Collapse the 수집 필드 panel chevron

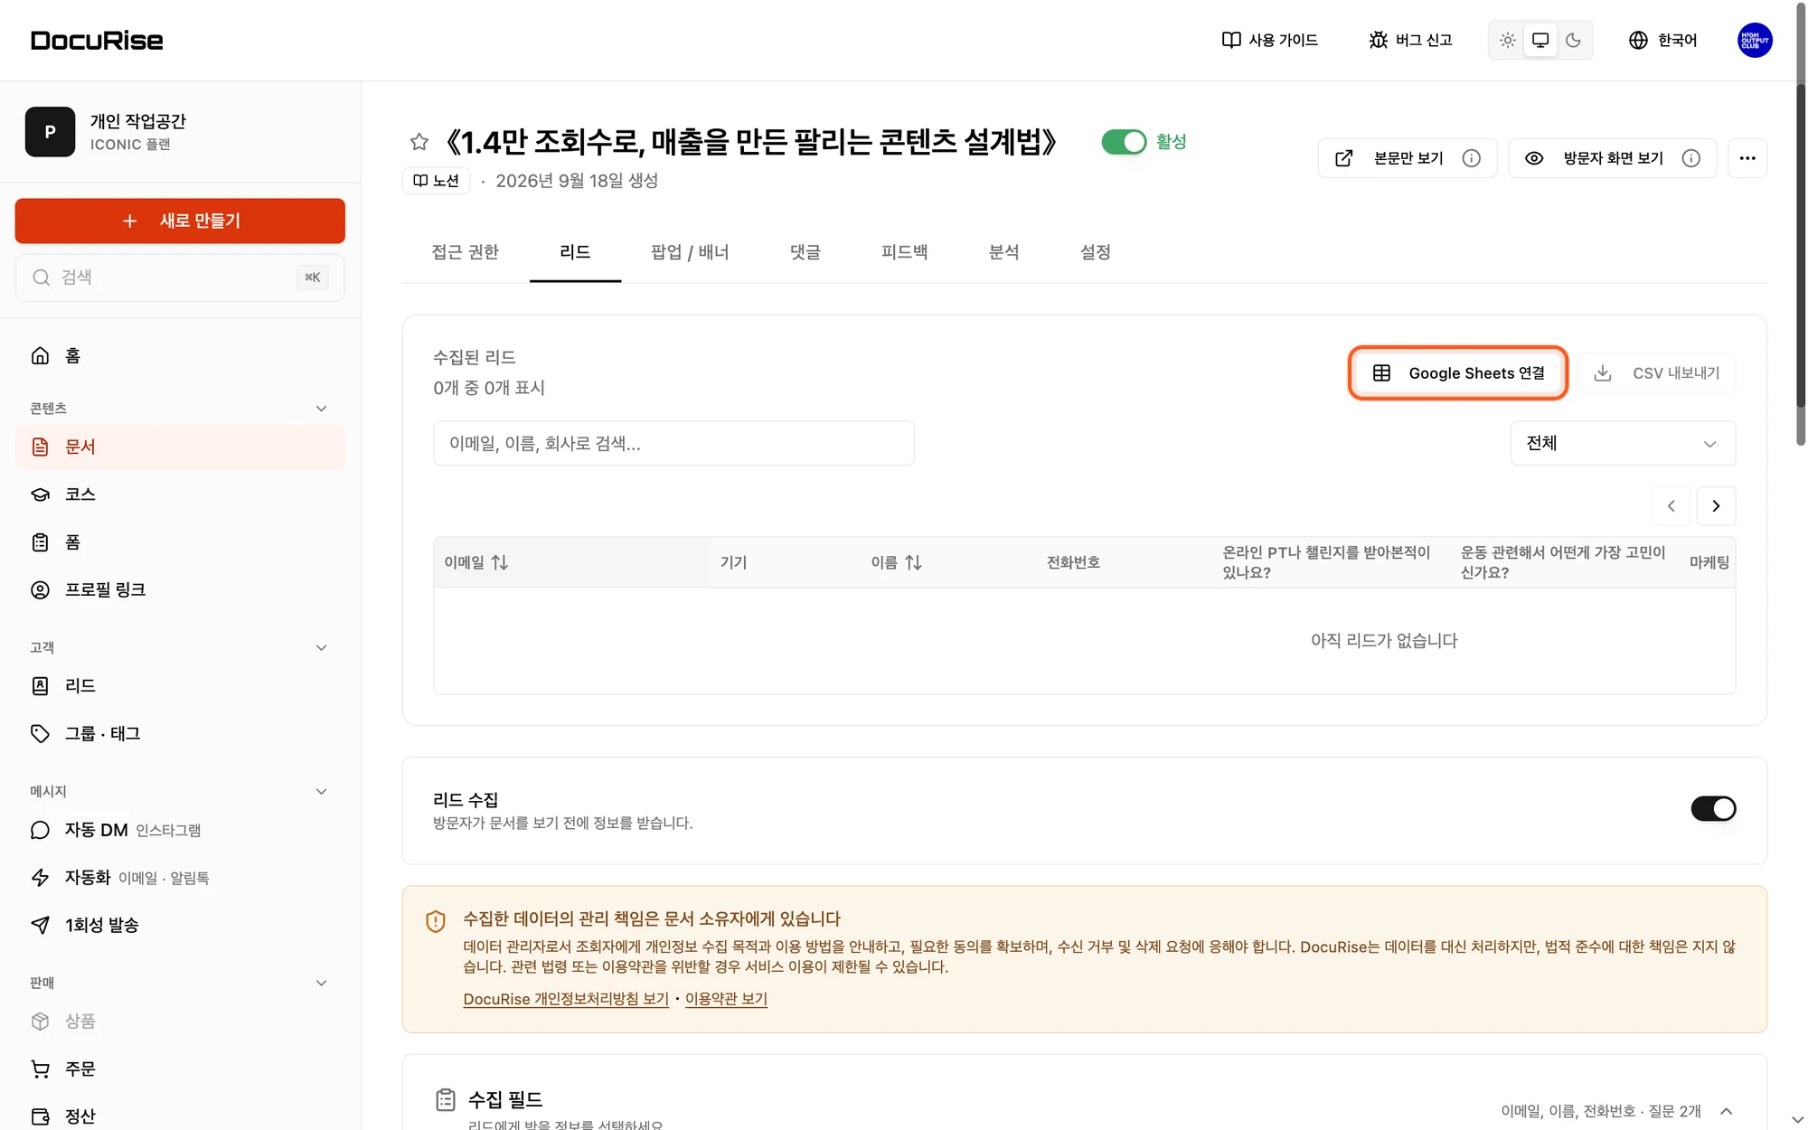coord(1727,1111)
